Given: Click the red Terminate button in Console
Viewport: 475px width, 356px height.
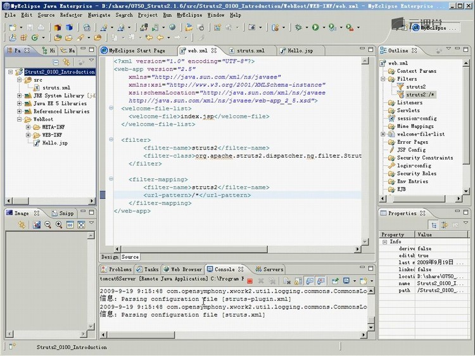Looking at the screenshot, I should tap(250, 281).
